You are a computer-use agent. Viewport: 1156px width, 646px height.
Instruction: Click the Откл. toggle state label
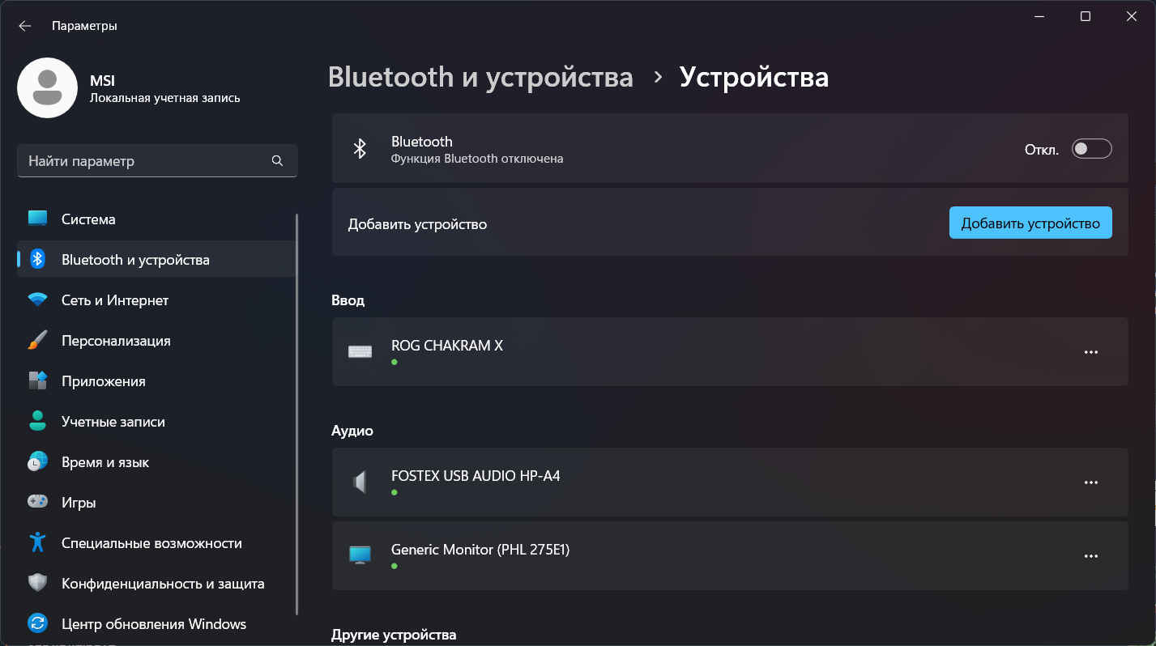coord(1042,150)
